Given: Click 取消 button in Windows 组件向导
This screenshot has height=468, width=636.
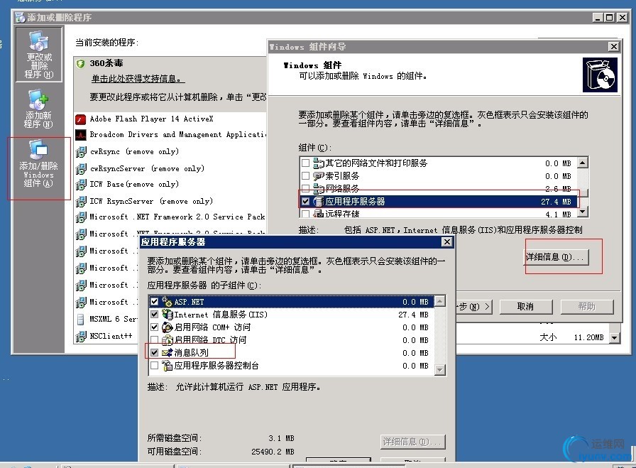Looking at the screenshot, I should 526,307.
